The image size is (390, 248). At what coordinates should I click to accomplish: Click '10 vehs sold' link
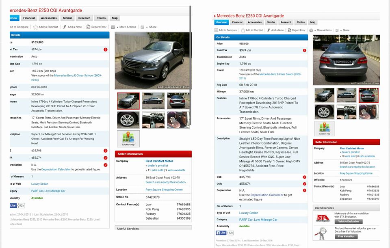(349, 156)
